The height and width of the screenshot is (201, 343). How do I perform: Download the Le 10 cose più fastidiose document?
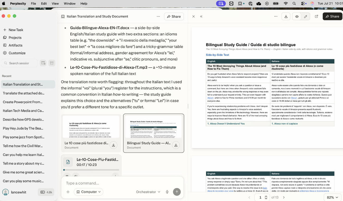(113, 145)
